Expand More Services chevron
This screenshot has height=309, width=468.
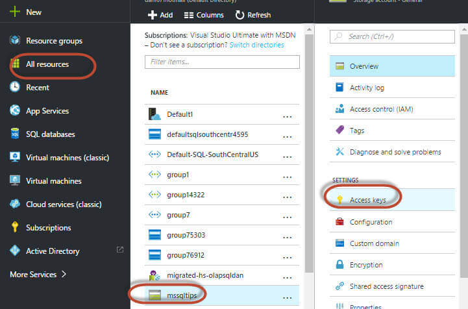[64, 274]
